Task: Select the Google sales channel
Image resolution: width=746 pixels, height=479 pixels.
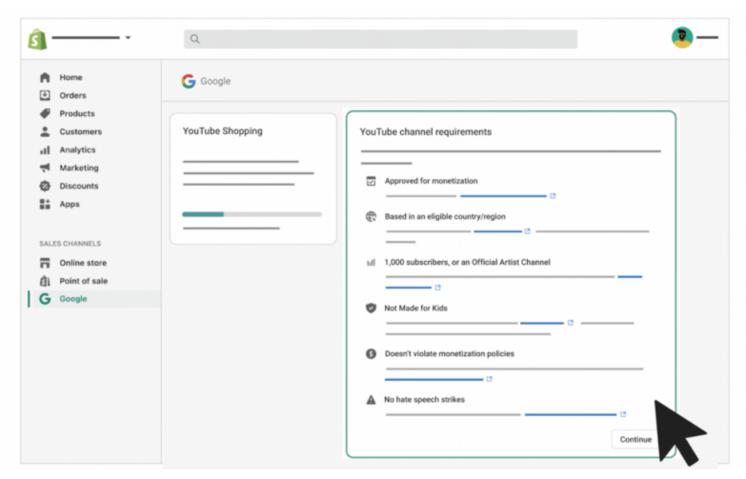Action: coord(73,299)
